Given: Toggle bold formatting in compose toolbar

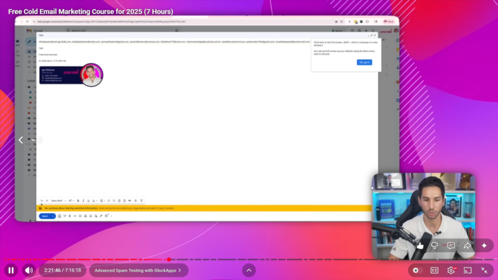Looking at the screenshot, I should [x=78, y=200].
